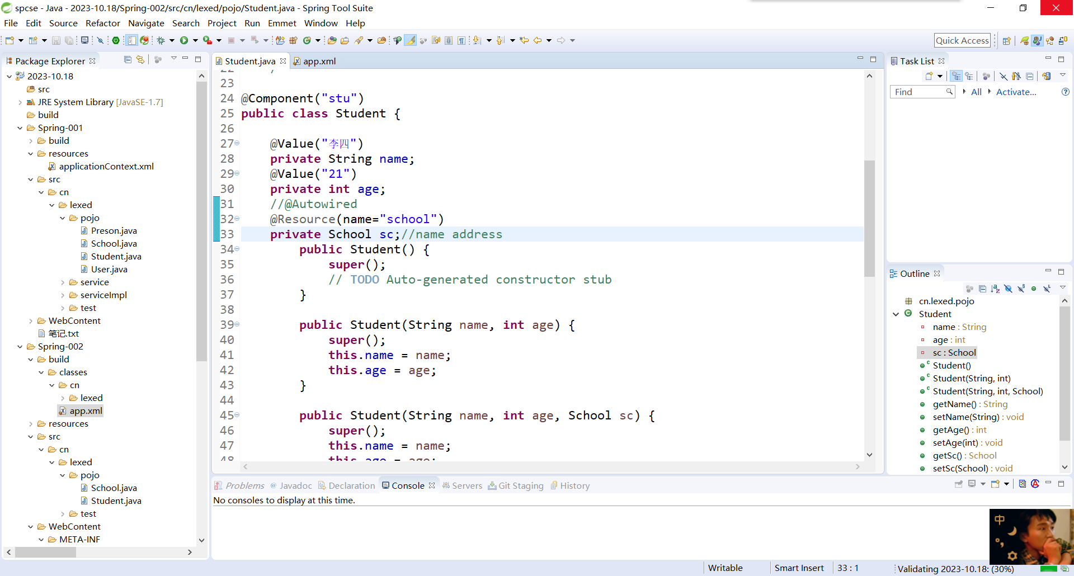
Task: Collapse the Spring-001 project node
Action: 20,128
